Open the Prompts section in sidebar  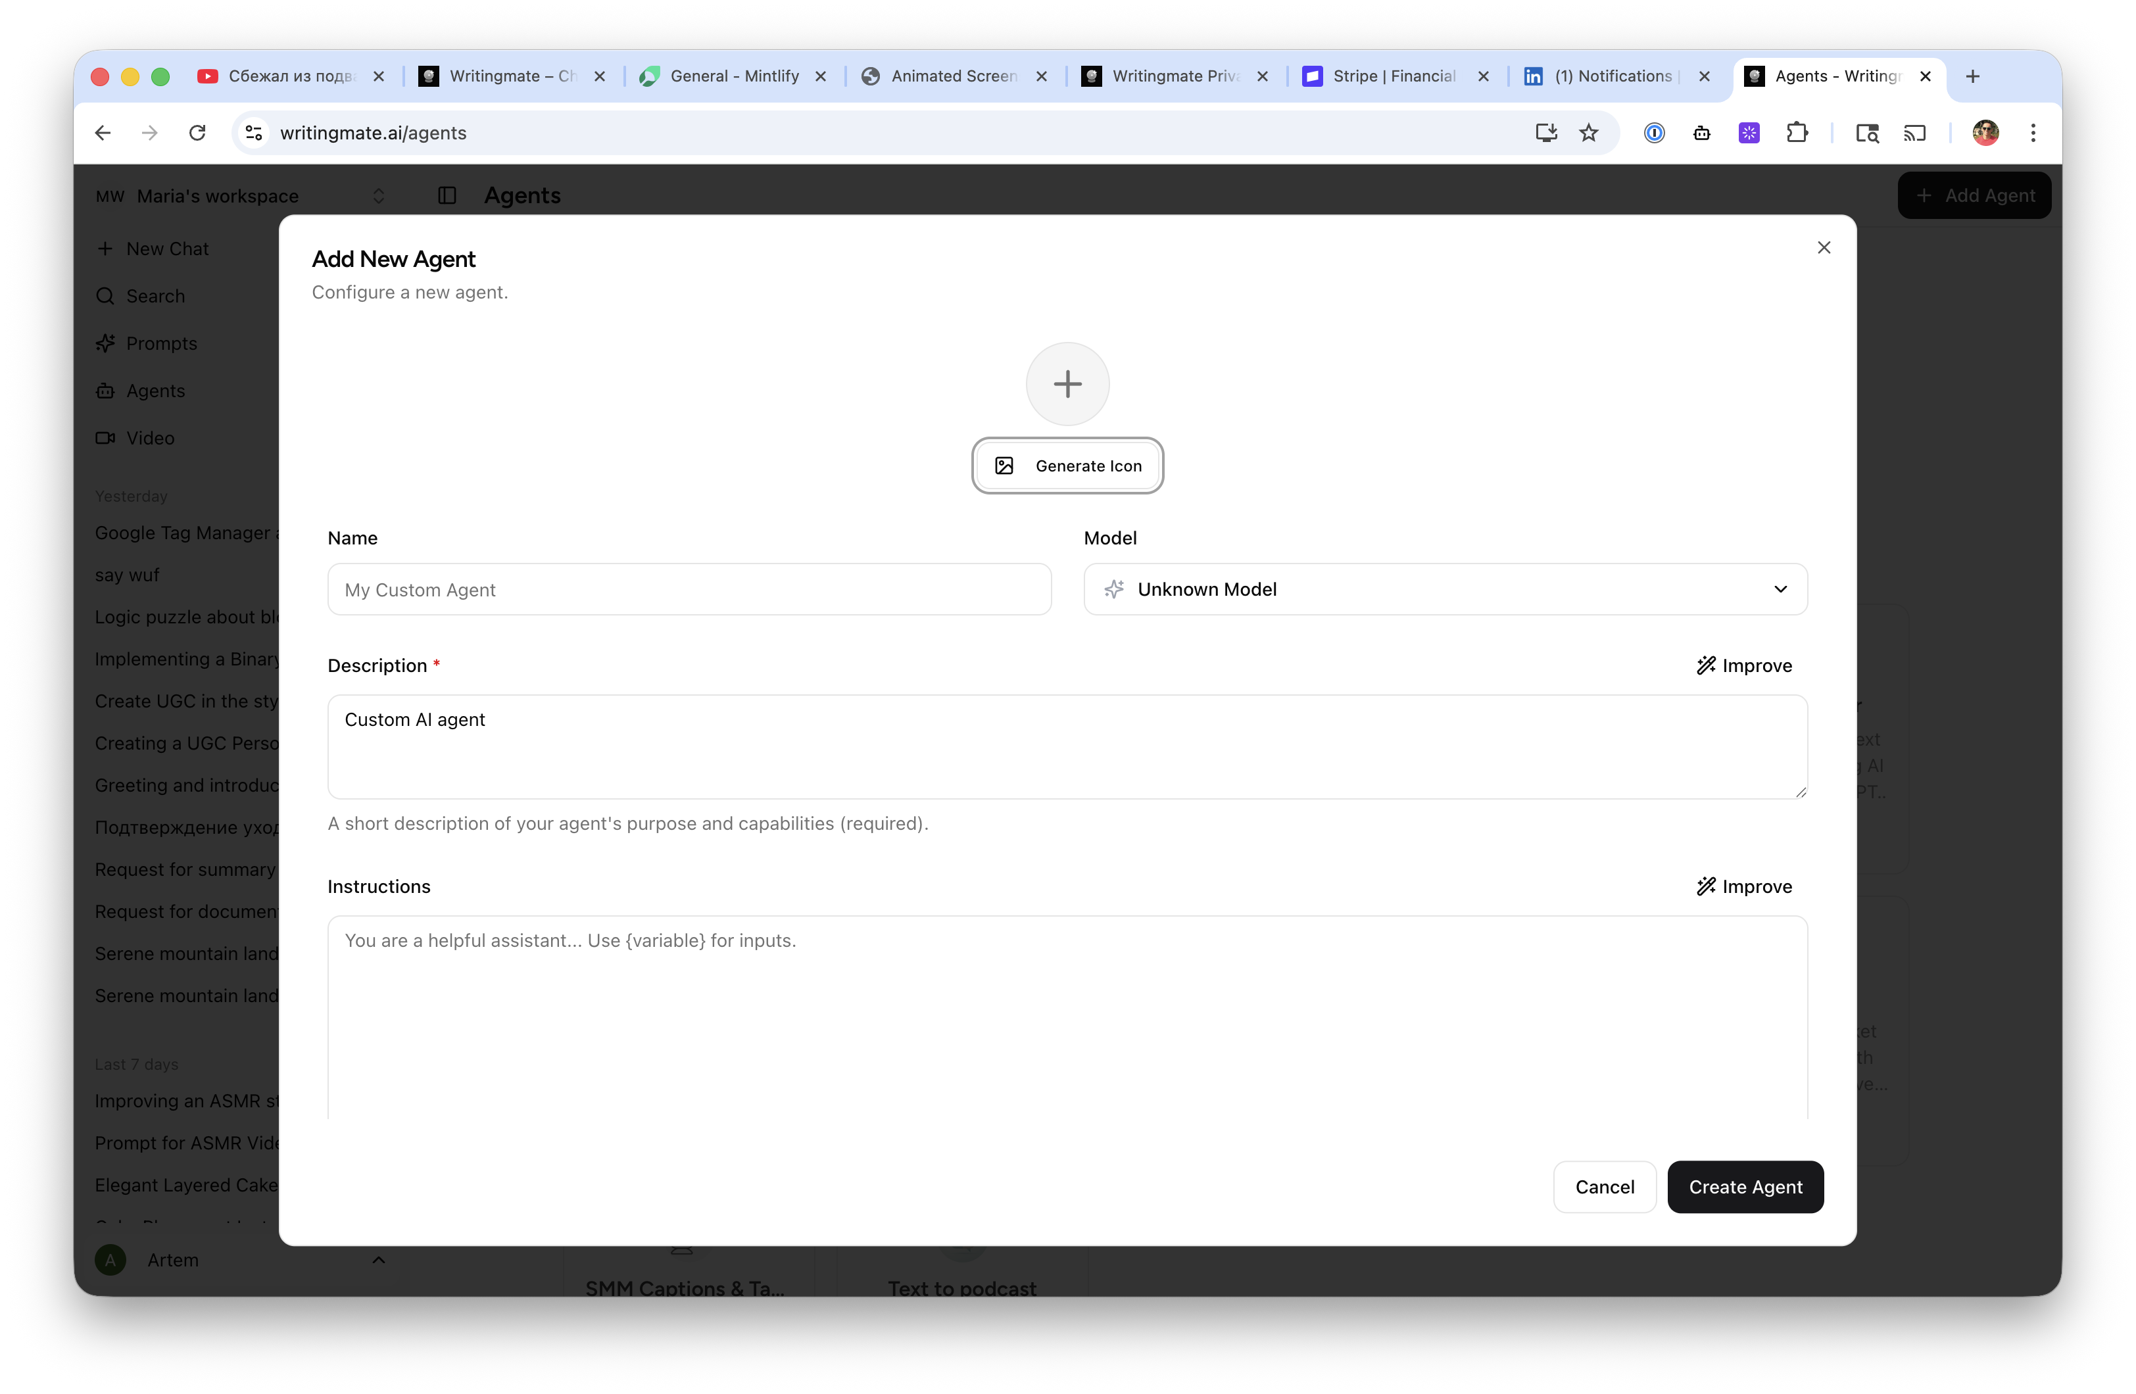tap(162, 343)
